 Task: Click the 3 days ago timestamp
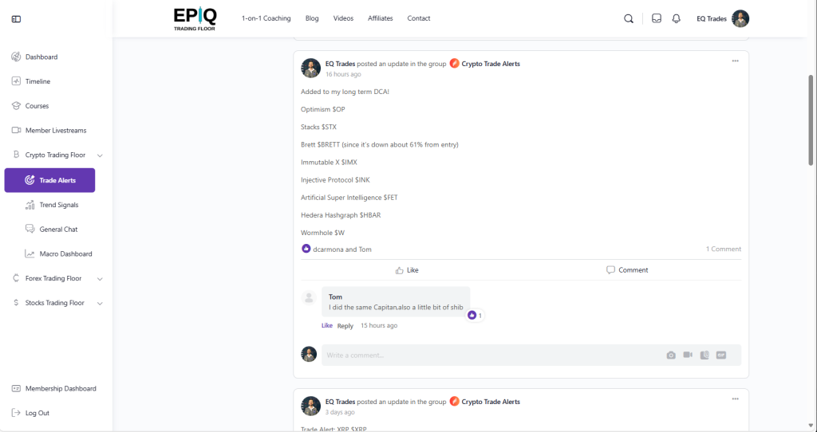tap(340, 412)
